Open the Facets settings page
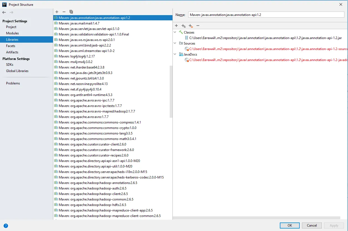Image resolution: width=348 pixels, height=231 pixels. (x=11, y=46)
